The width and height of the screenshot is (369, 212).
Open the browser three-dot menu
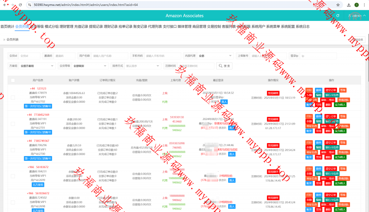(x=364, y=5)
